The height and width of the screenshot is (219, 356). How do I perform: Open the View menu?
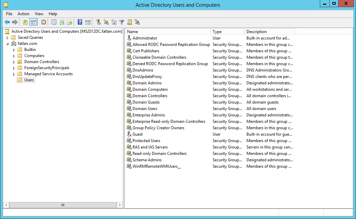39,14
